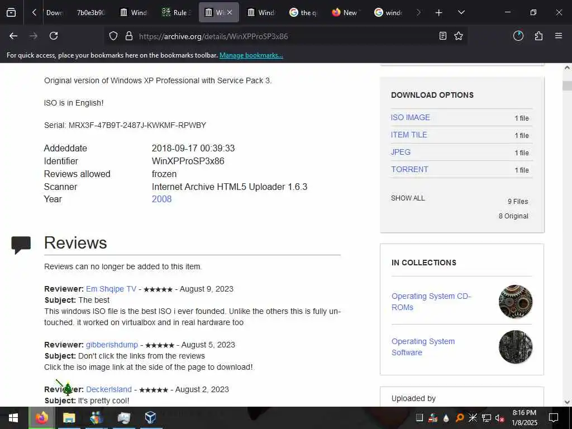This screenshot has width=572, height=429.
Task: Open the ITEM TILE download option
Action: pos(409,135)
